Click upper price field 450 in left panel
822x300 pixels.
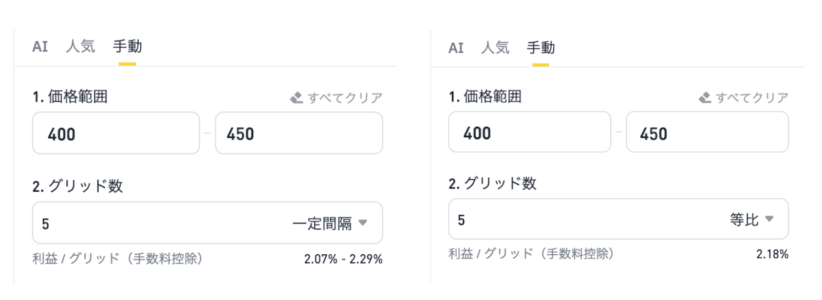(x=298, y=134)
